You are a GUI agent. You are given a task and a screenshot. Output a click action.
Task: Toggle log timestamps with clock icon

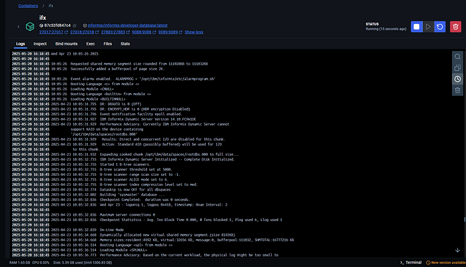(x=457, y=79)
